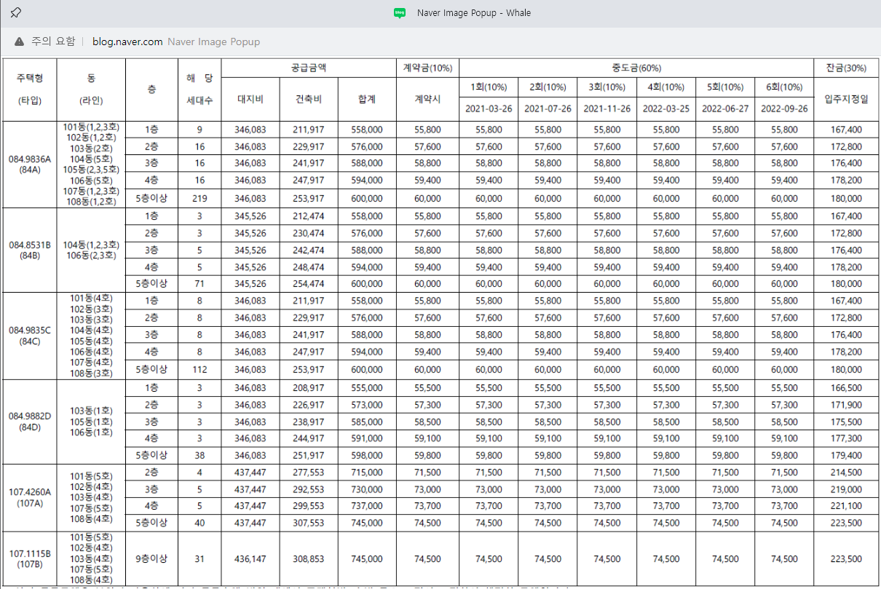The width and height of the screenshot is (881, 589).
Task: Click the '104동(1,2,3호)' line entry
Action: (x=91, y=245)
